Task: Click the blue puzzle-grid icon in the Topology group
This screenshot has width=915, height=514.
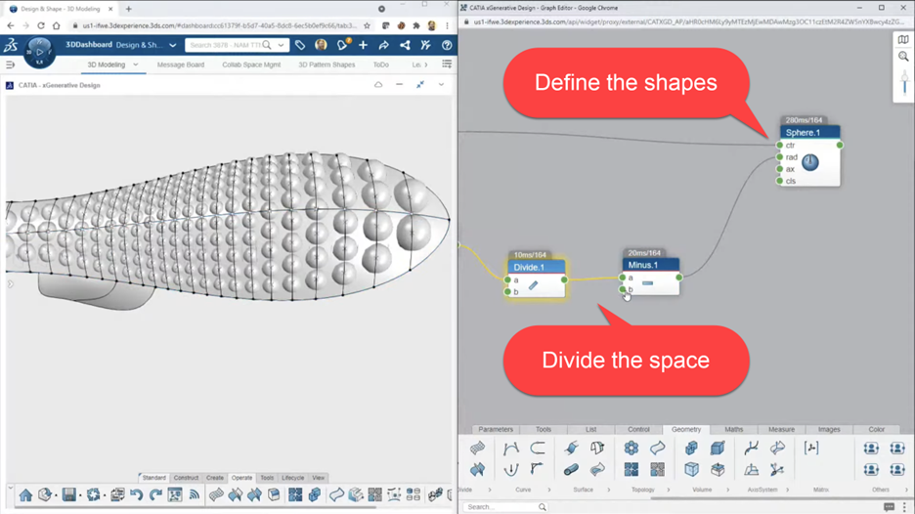Action: click(x=631, y=469)
